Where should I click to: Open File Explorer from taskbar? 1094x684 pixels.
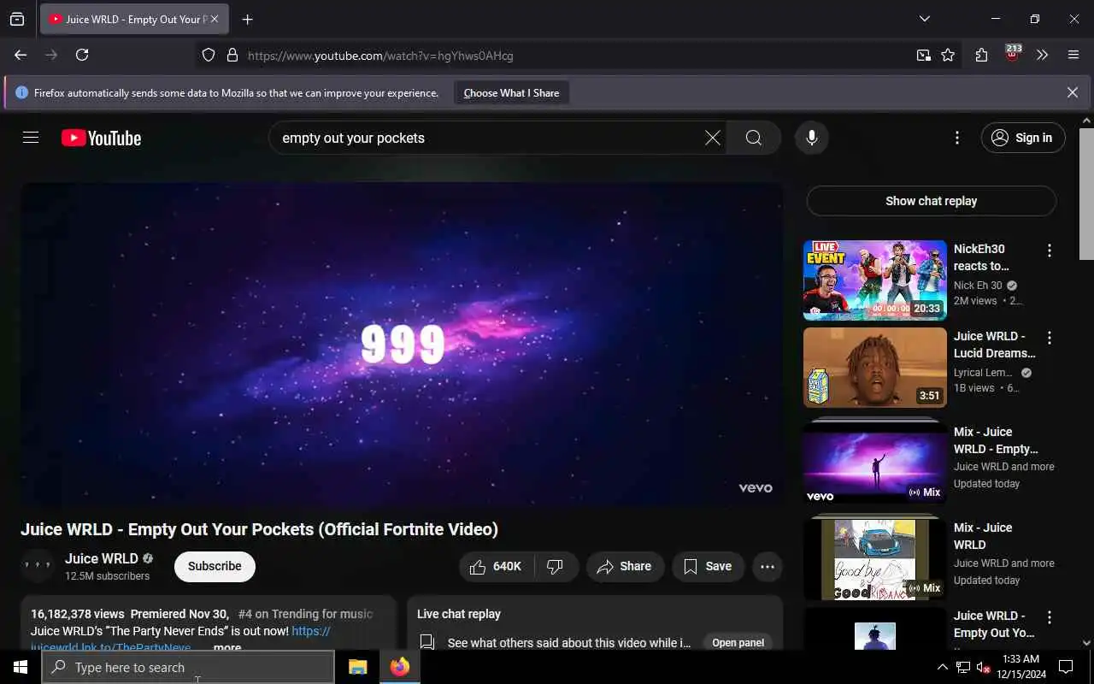click(x=357, y=667)
